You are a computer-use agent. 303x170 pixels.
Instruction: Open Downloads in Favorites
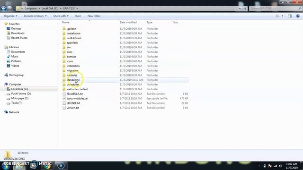pyautogui.click(x=18, y=33)
